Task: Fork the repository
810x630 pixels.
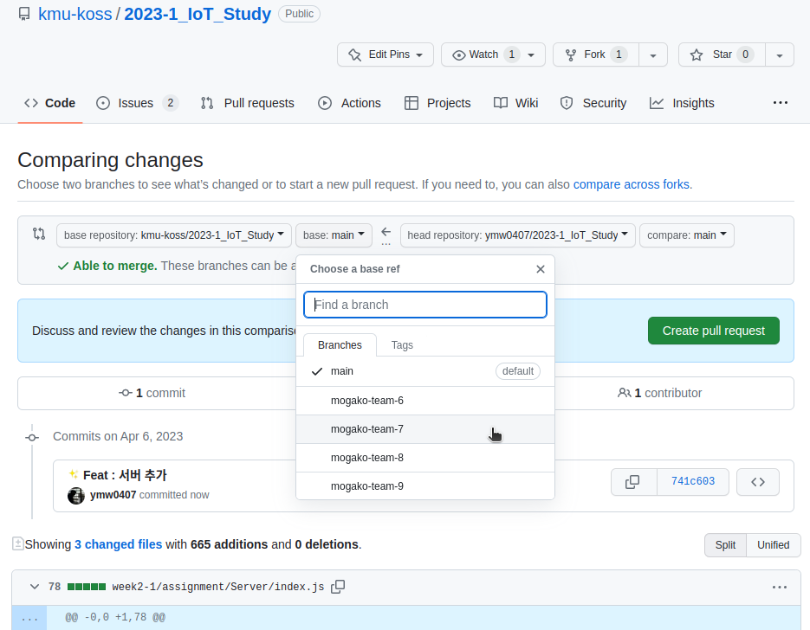Action: 596,55
